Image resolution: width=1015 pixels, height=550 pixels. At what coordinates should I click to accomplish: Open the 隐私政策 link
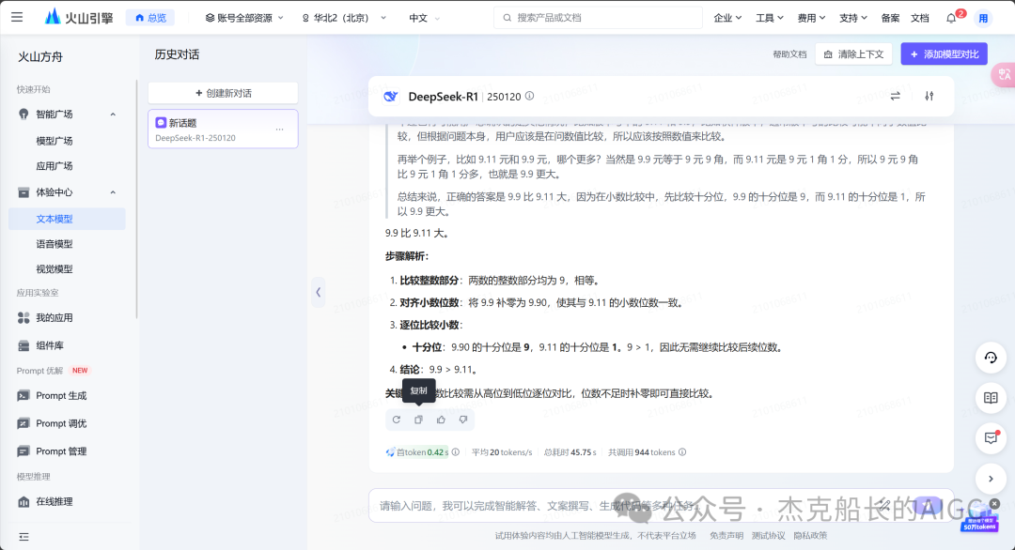tap(810, 536)
